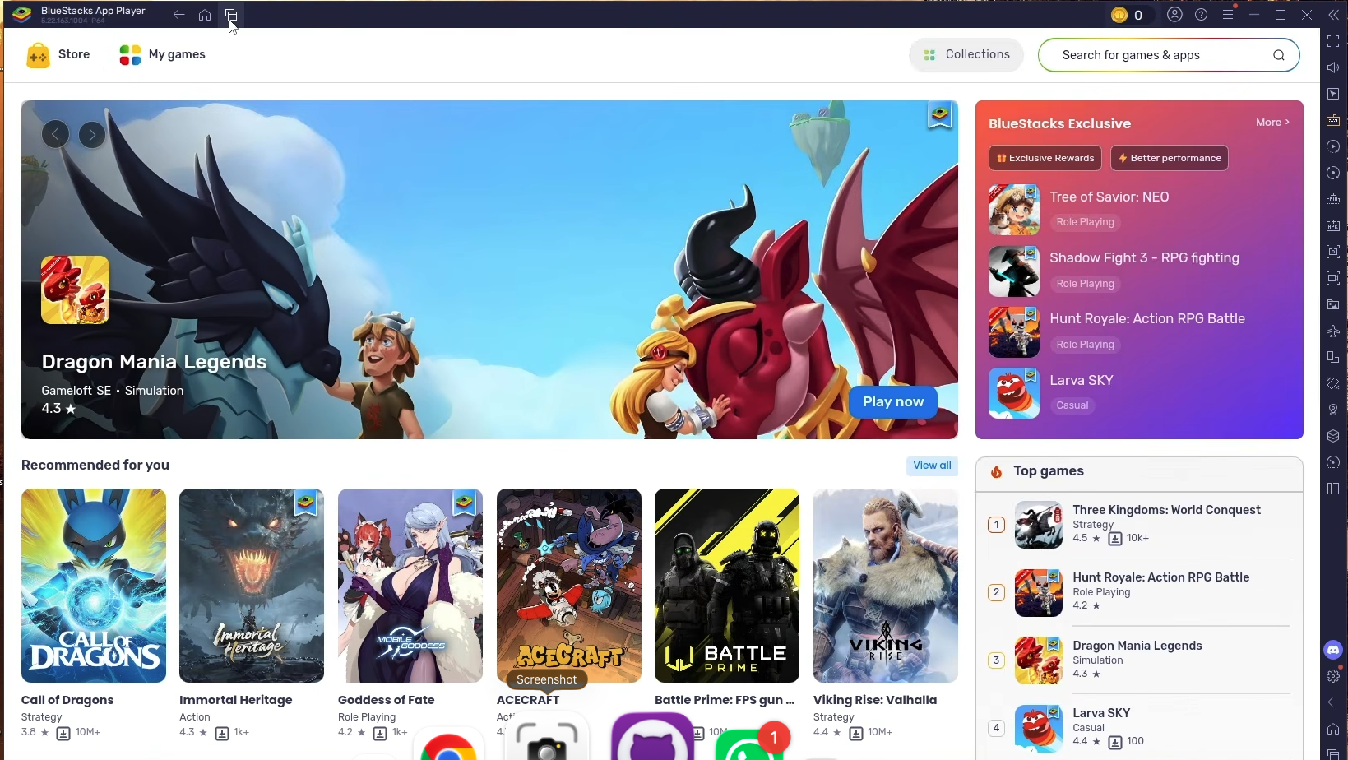The height and width of the screenshot is (760, 1348).
Task: Select the Better performance tag
Action: click(1169, 158)
